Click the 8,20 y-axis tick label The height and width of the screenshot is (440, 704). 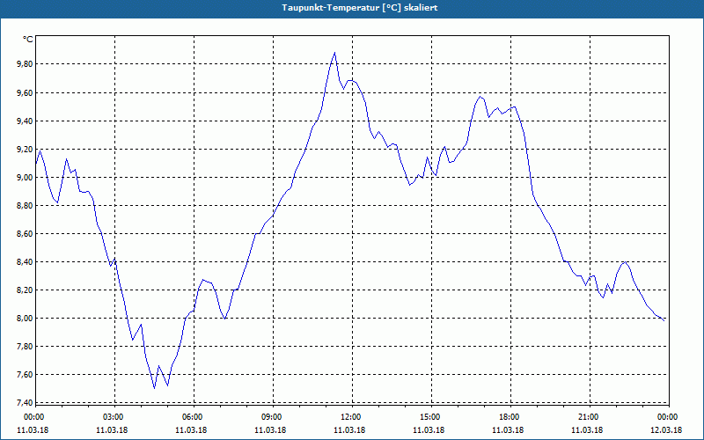pyautogui.click(x=25, y=290)
